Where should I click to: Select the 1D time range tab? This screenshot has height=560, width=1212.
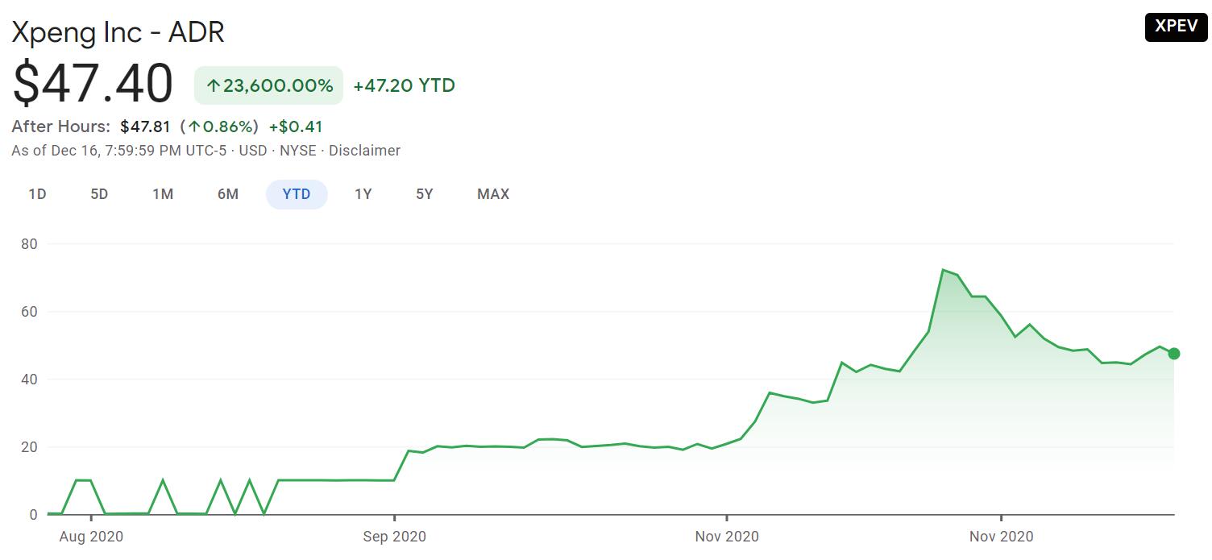[37, 194]
